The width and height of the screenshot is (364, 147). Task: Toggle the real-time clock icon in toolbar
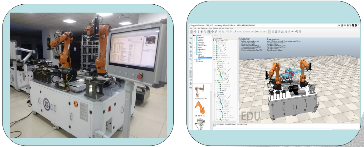[280, 31]
